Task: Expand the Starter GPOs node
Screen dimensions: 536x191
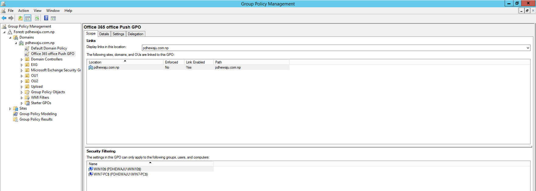Action: 22,103
